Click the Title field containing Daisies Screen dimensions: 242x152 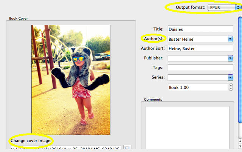(200, 29)
